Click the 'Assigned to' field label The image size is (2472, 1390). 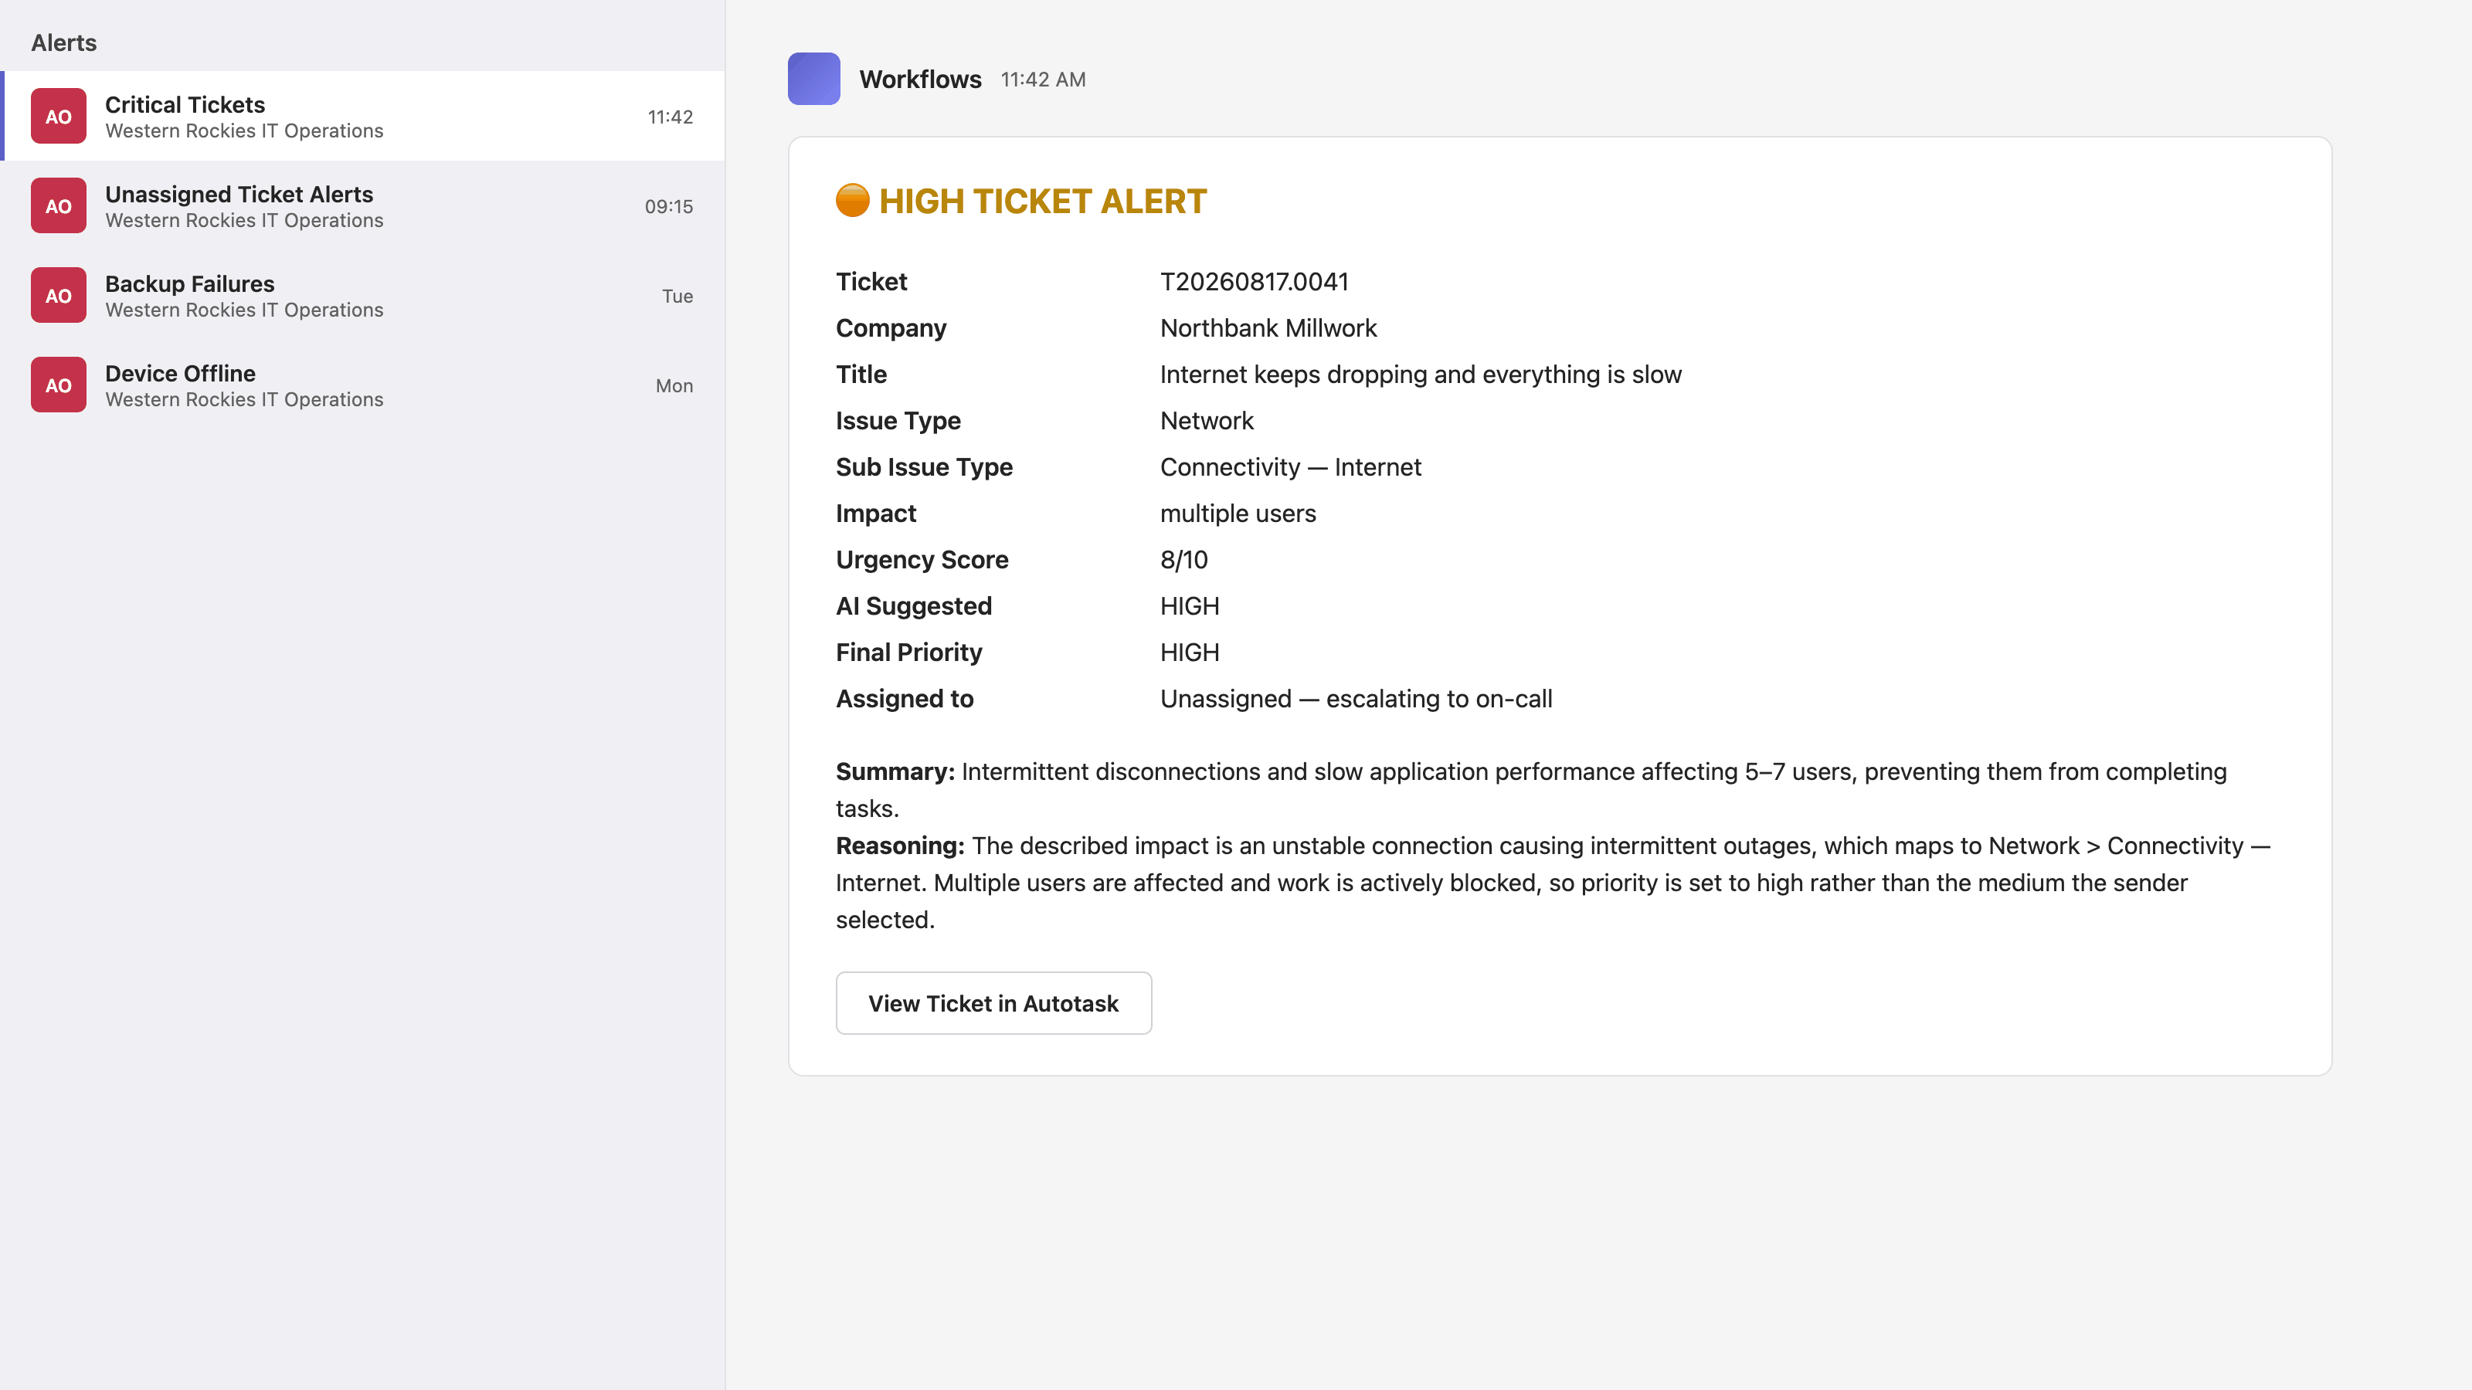904,698
